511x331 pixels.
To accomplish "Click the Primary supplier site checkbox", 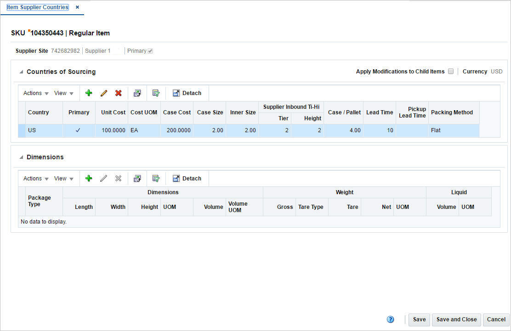I will pyautogui.click(x=150, y=51).
